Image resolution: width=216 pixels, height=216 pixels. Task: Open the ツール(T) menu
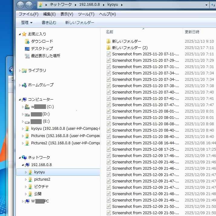(86, 14)
